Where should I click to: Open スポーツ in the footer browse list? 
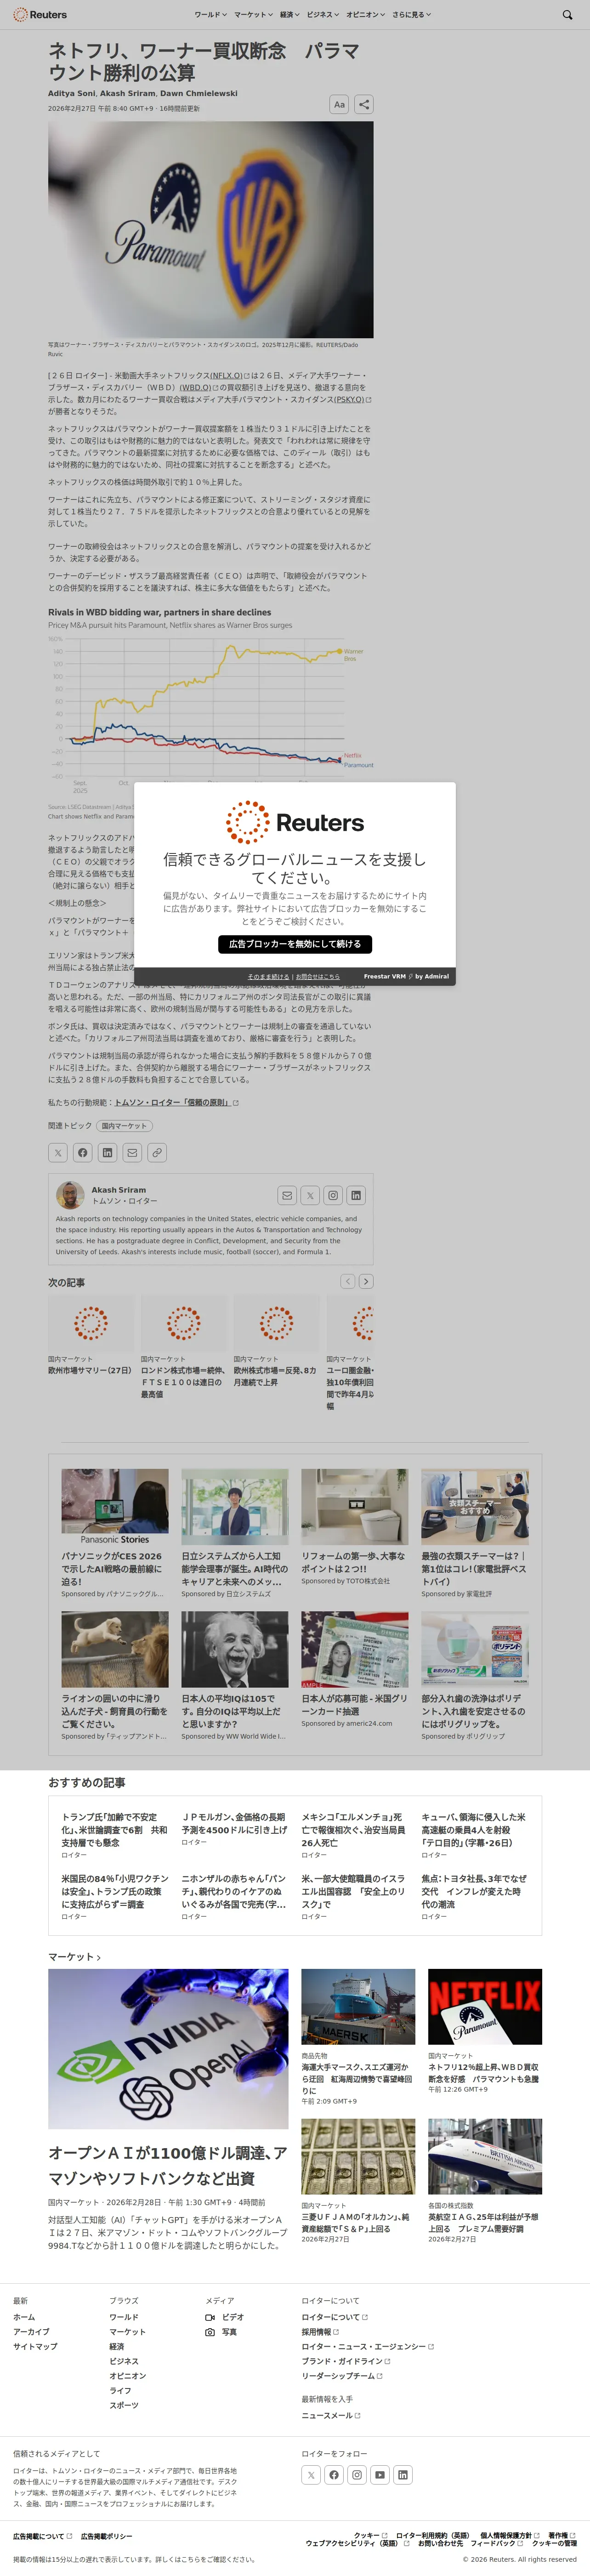click(124, 2405)
